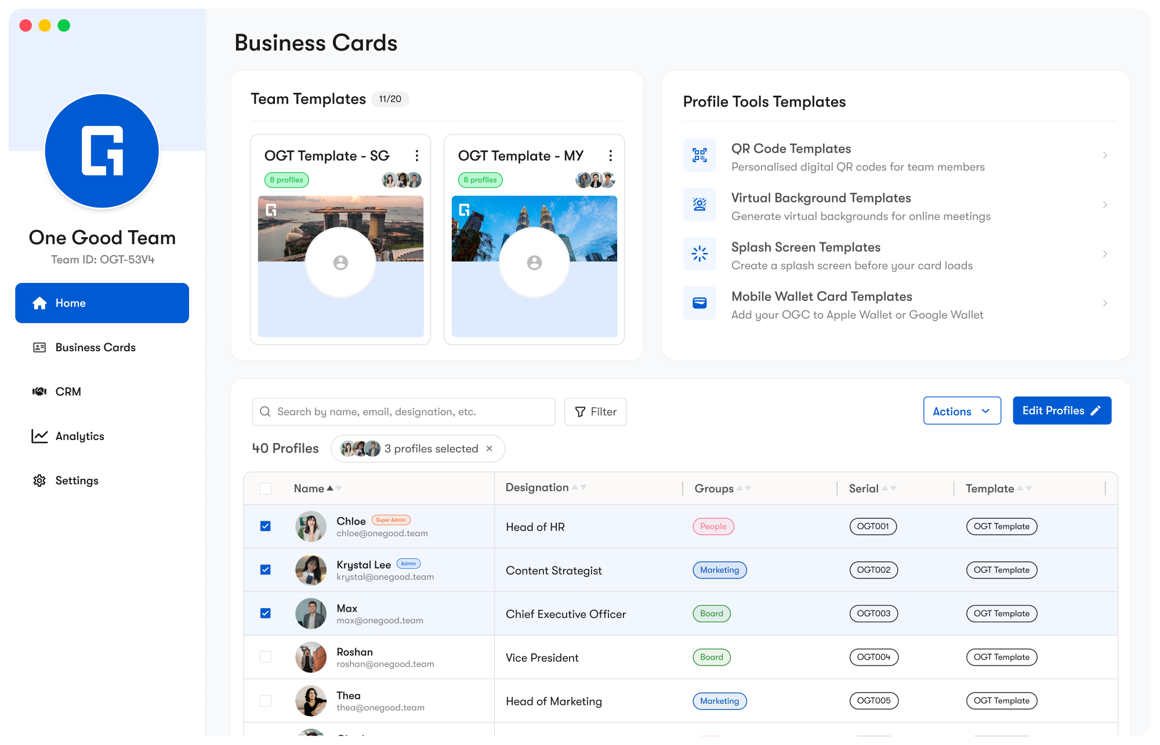Uncheck Krystal Lee's row checkbox
The image size is (1160, 745).
(x=266, y=570)
